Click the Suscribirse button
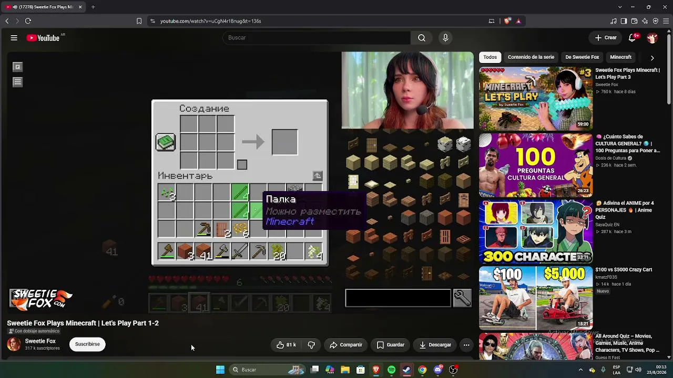 [x=87, y=344]
